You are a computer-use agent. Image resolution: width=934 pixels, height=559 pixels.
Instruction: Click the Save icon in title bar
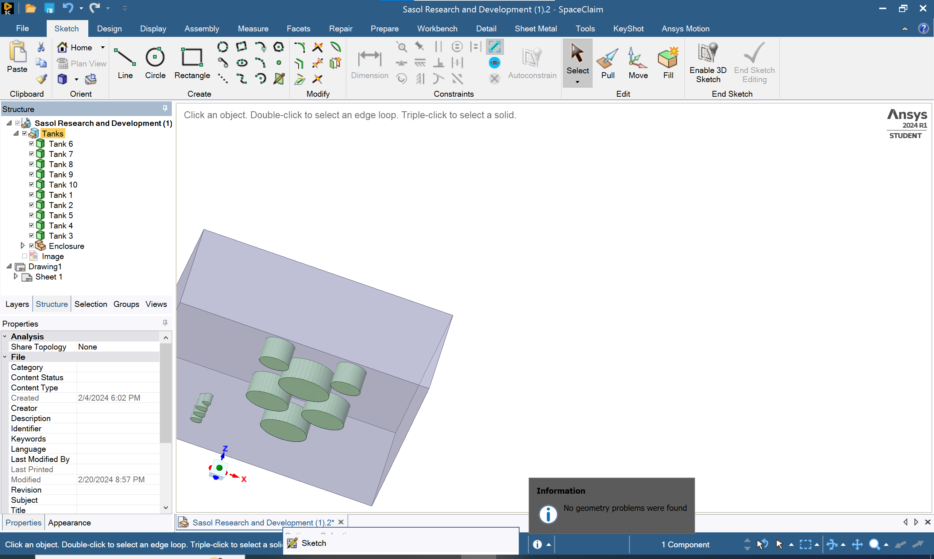49,8
